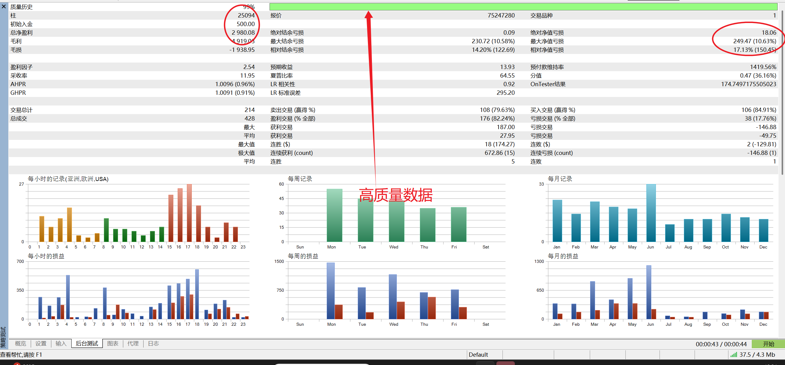This screenshot has width=785, height=365.
Task: Select the 柱 value 25094
Action: pos(246,15)
